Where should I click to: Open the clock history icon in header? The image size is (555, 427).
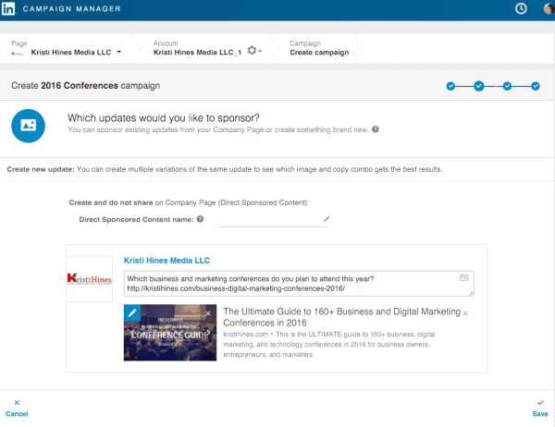coord(521,8)
